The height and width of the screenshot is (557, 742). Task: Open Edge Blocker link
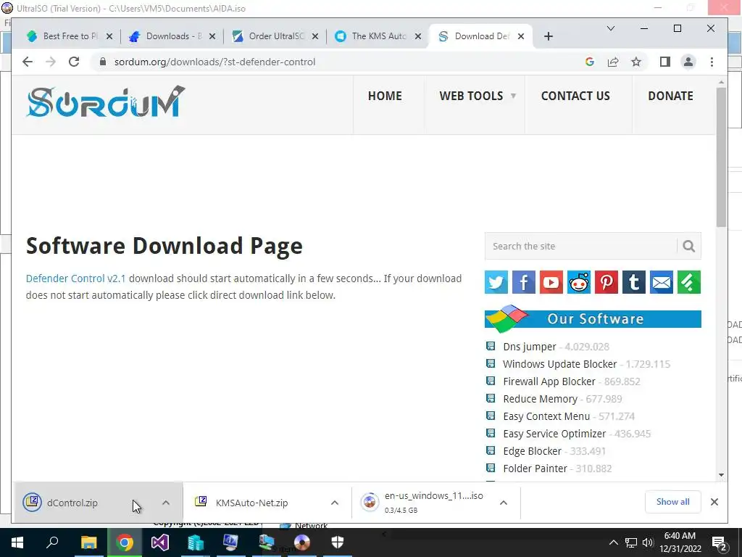(x=532, y=451)
